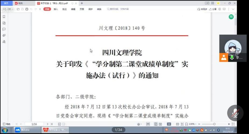Viewport: 249px width, 134px height.
Task: Click the page number field showing 1/16
Action: [34, 124]
